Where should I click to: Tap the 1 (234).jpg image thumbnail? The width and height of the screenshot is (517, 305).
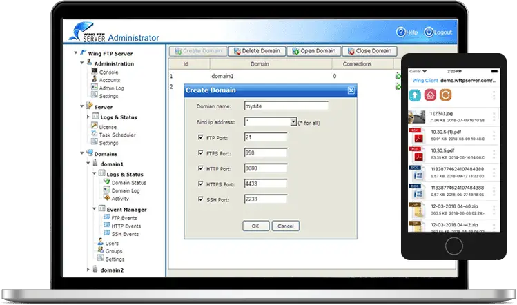pos(417,117)
